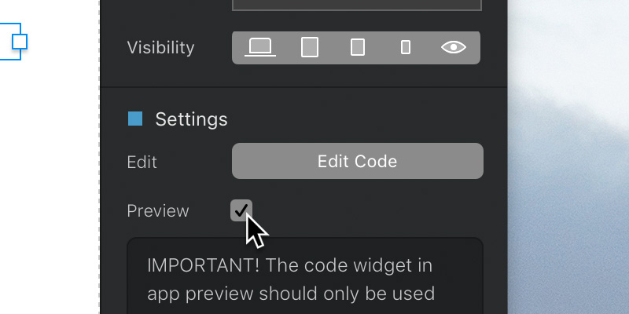629x314 pixels.
Task: Click the Preview label text
Action: coord(158,211)
